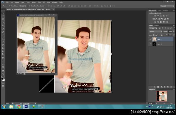Hide Layer 0 with eye icon
This screenshot has width=176, height=115.
point(150,44)
